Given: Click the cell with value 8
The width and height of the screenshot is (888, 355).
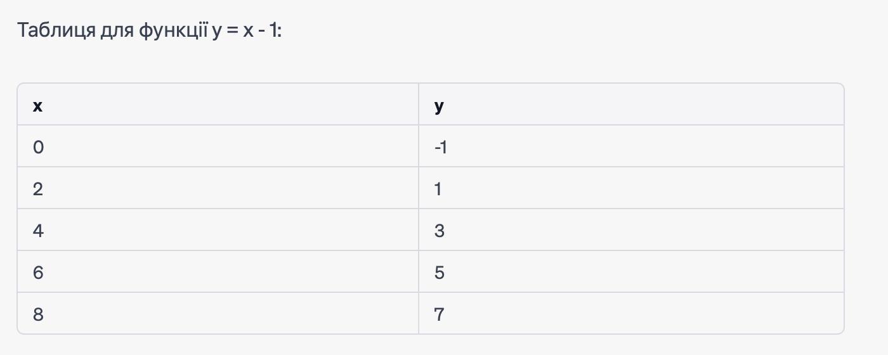Looking at the screenshot, I should [x=38, y=314].
